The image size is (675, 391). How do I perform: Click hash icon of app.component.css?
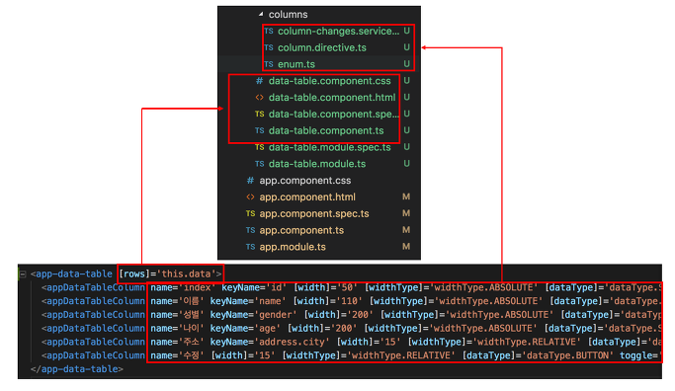250,181
